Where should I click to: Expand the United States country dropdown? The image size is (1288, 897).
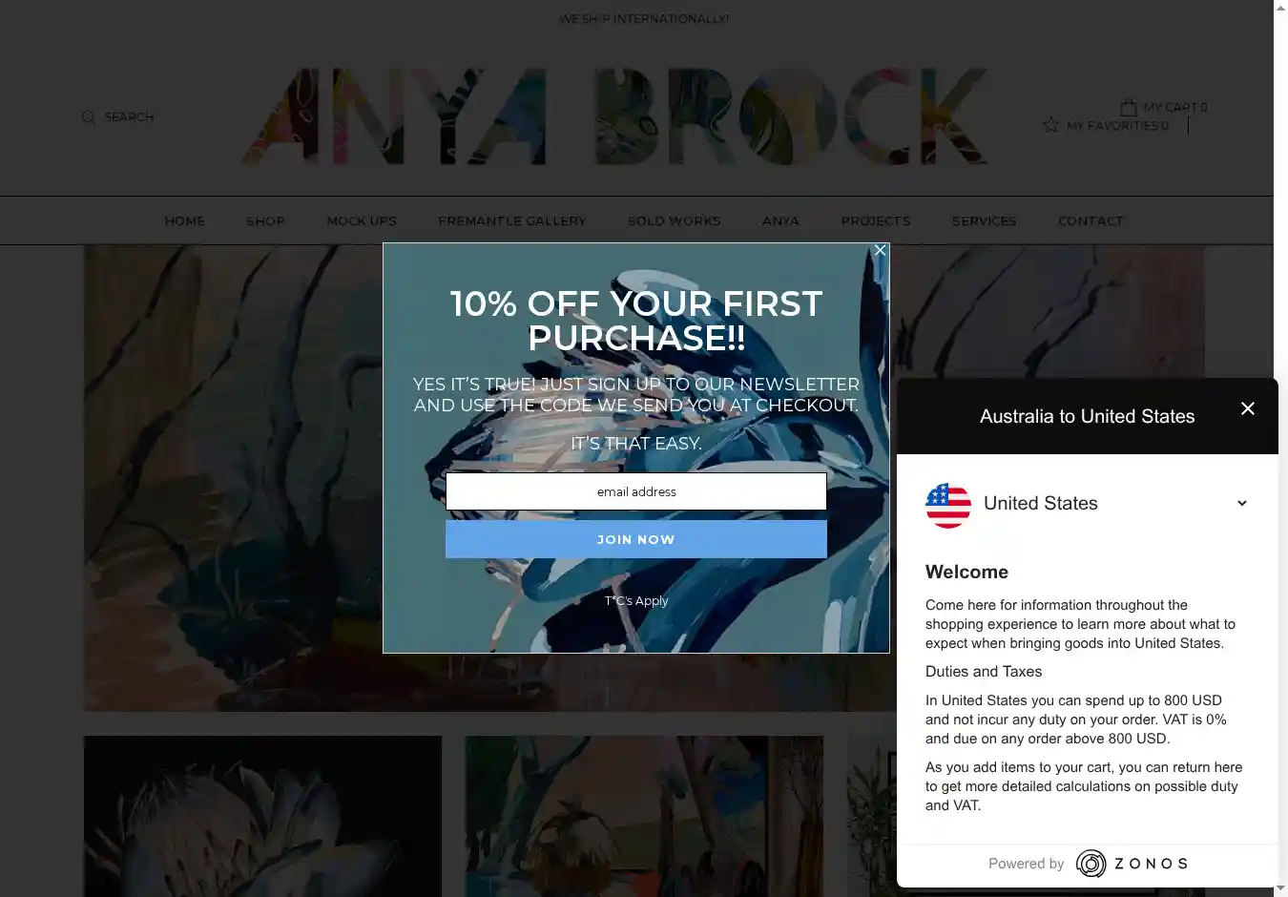(x=1241, y=503)
